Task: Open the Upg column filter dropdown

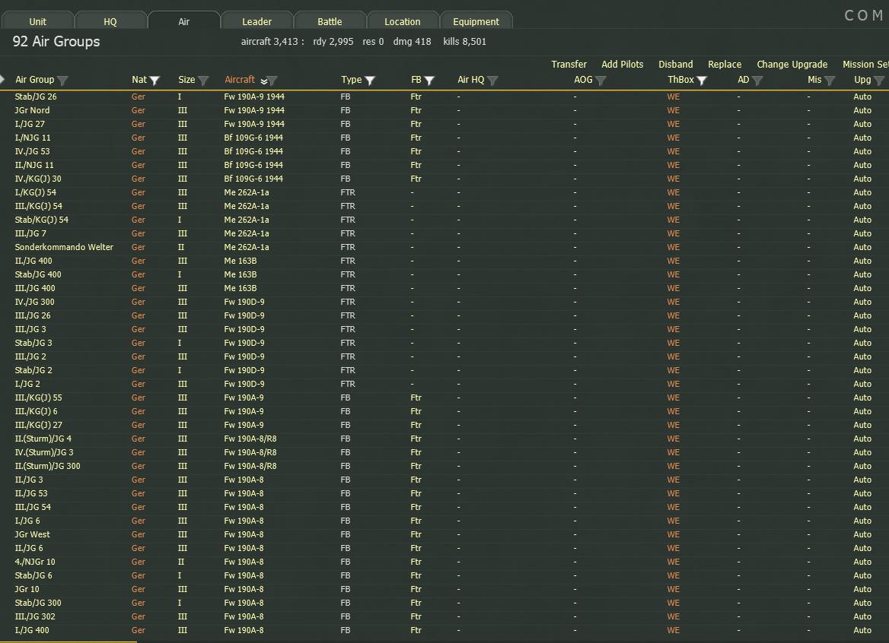Action: click(879, 81)
